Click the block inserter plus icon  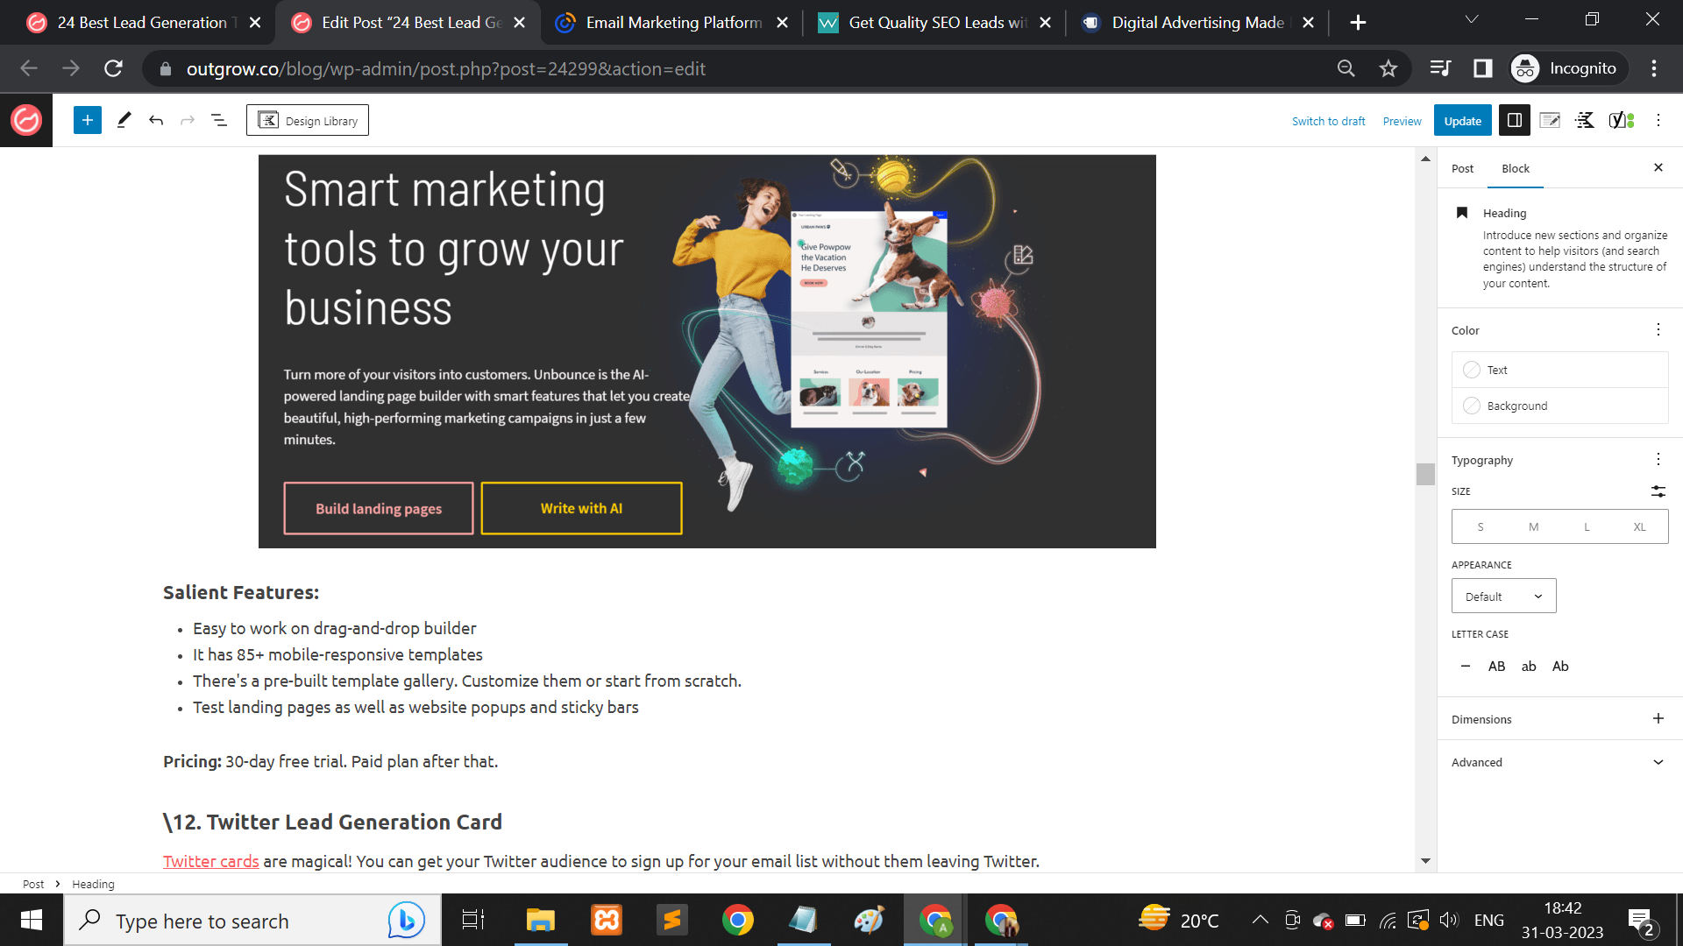(88, 121)
